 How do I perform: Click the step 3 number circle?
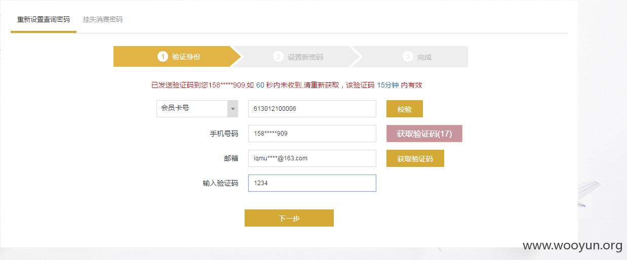pos(408,57)
